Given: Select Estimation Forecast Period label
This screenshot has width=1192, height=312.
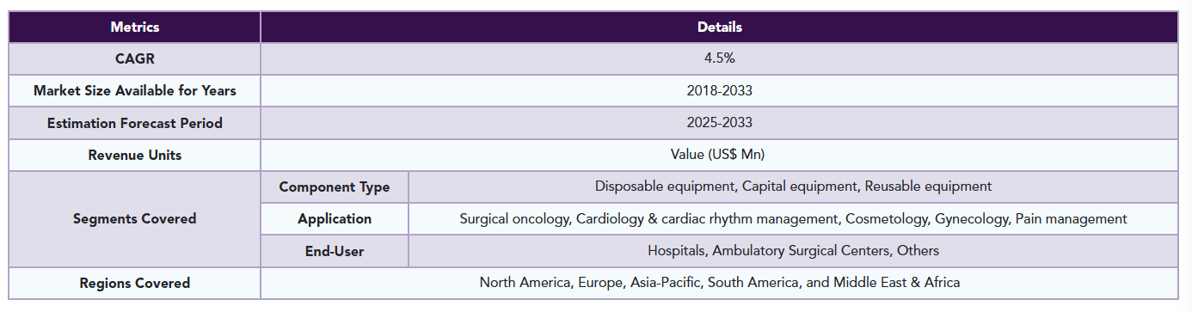Looking at the screenshot, I should [135, 123].
